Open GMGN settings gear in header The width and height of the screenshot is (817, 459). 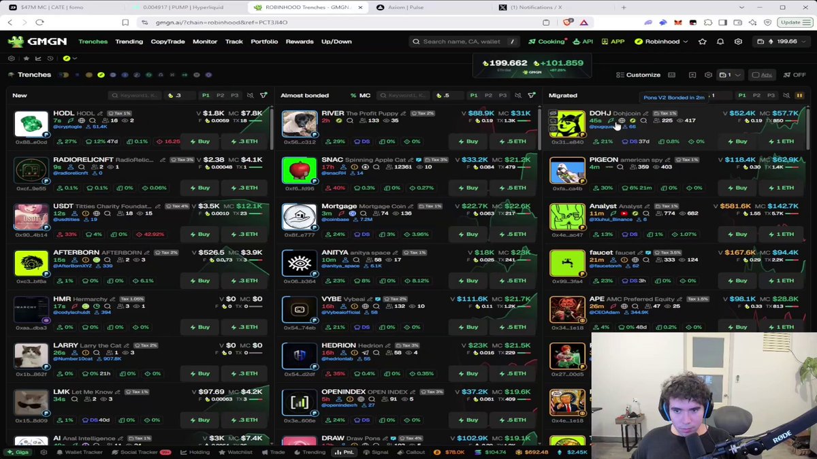coord(738,41)
